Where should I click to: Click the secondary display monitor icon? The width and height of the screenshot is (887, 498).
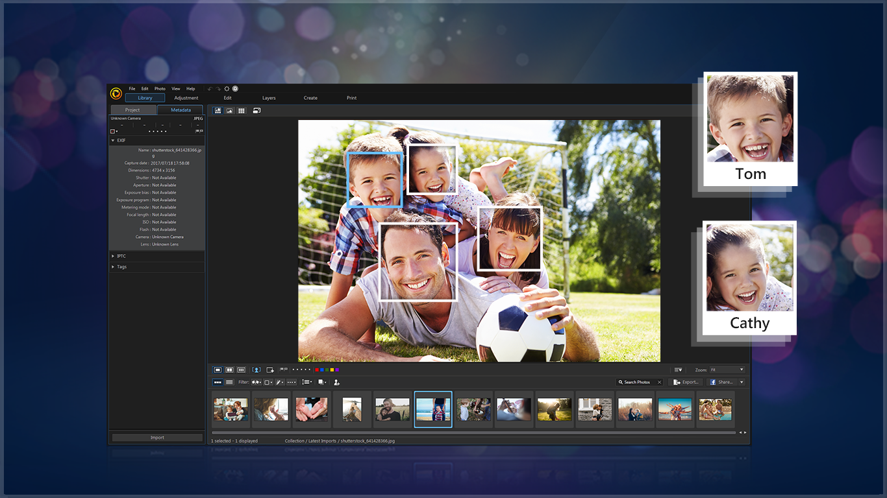click(x=256, y=111)
